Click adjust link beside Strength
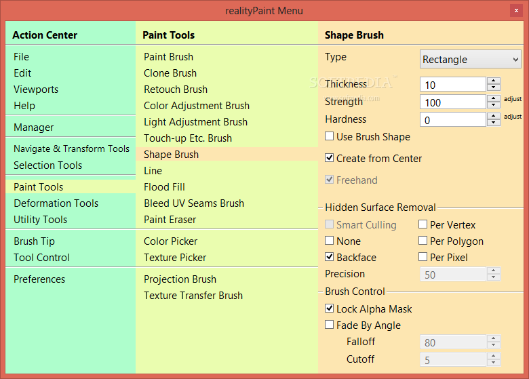Viewport: 529px width, 379px height. [x=513, y=99]
